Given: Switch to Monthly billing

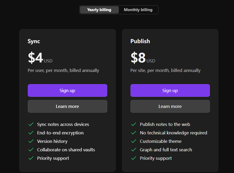Looking at the screenshot, I should [138, 10].
